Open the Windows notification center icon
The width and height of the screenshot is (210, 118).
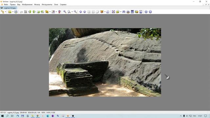206,116
